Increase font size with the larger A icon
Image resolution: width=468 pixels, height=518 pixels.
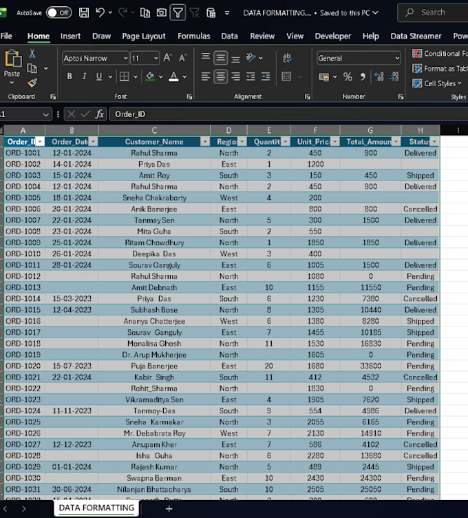(167, 58)
